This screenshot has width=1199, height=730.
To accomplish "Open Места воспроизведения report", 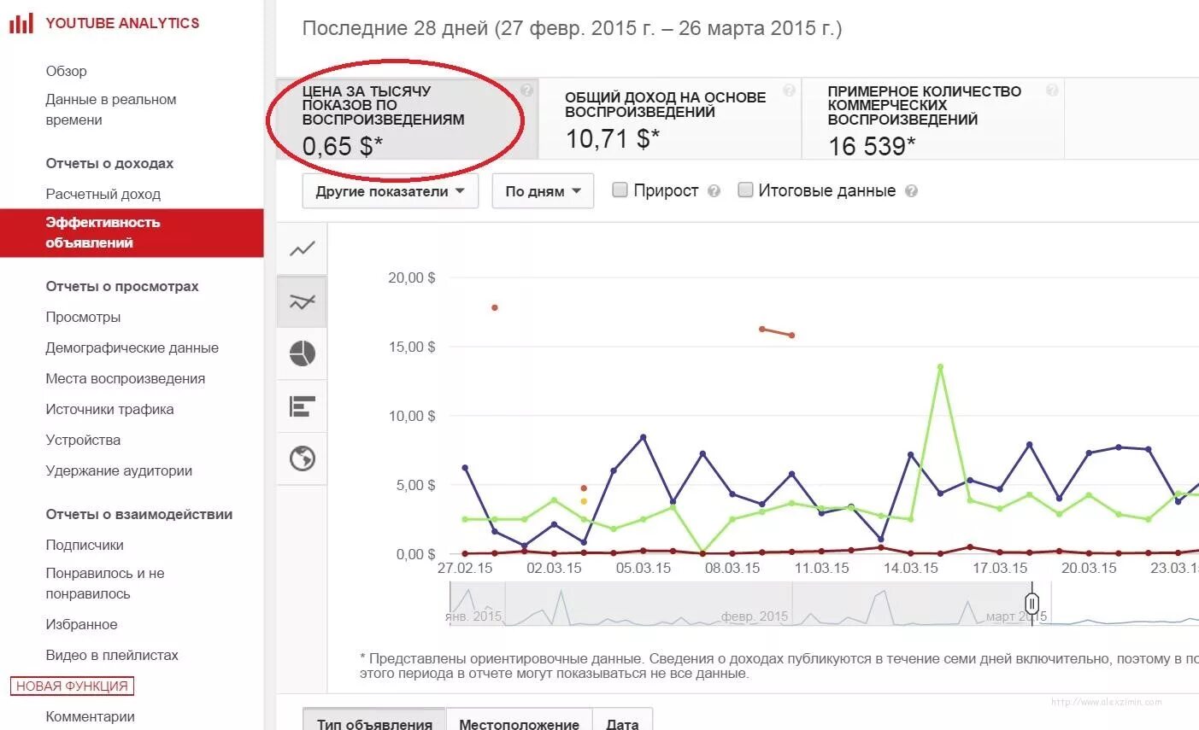I will pyautogui.click(x=126, y=378).
